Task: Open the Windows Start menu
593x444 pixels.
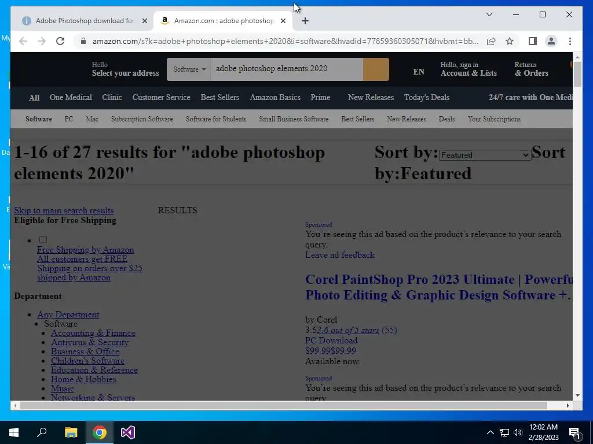Action: pos(14,432)
